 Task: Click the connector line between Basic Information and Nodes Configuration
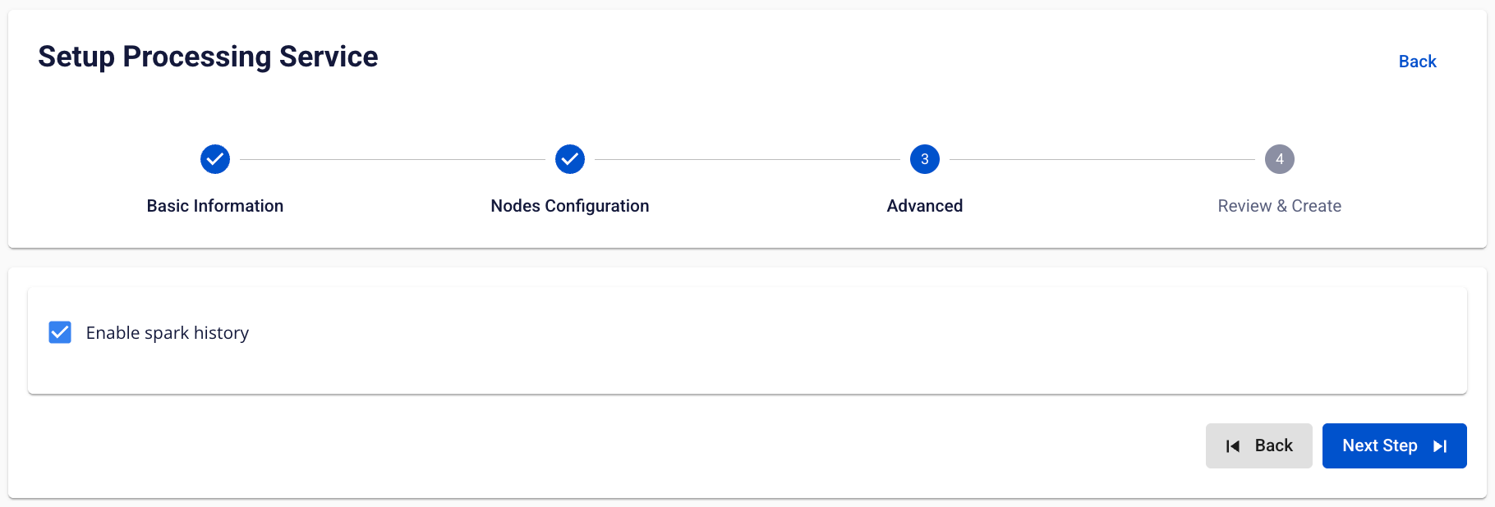(x=393, y=159)
